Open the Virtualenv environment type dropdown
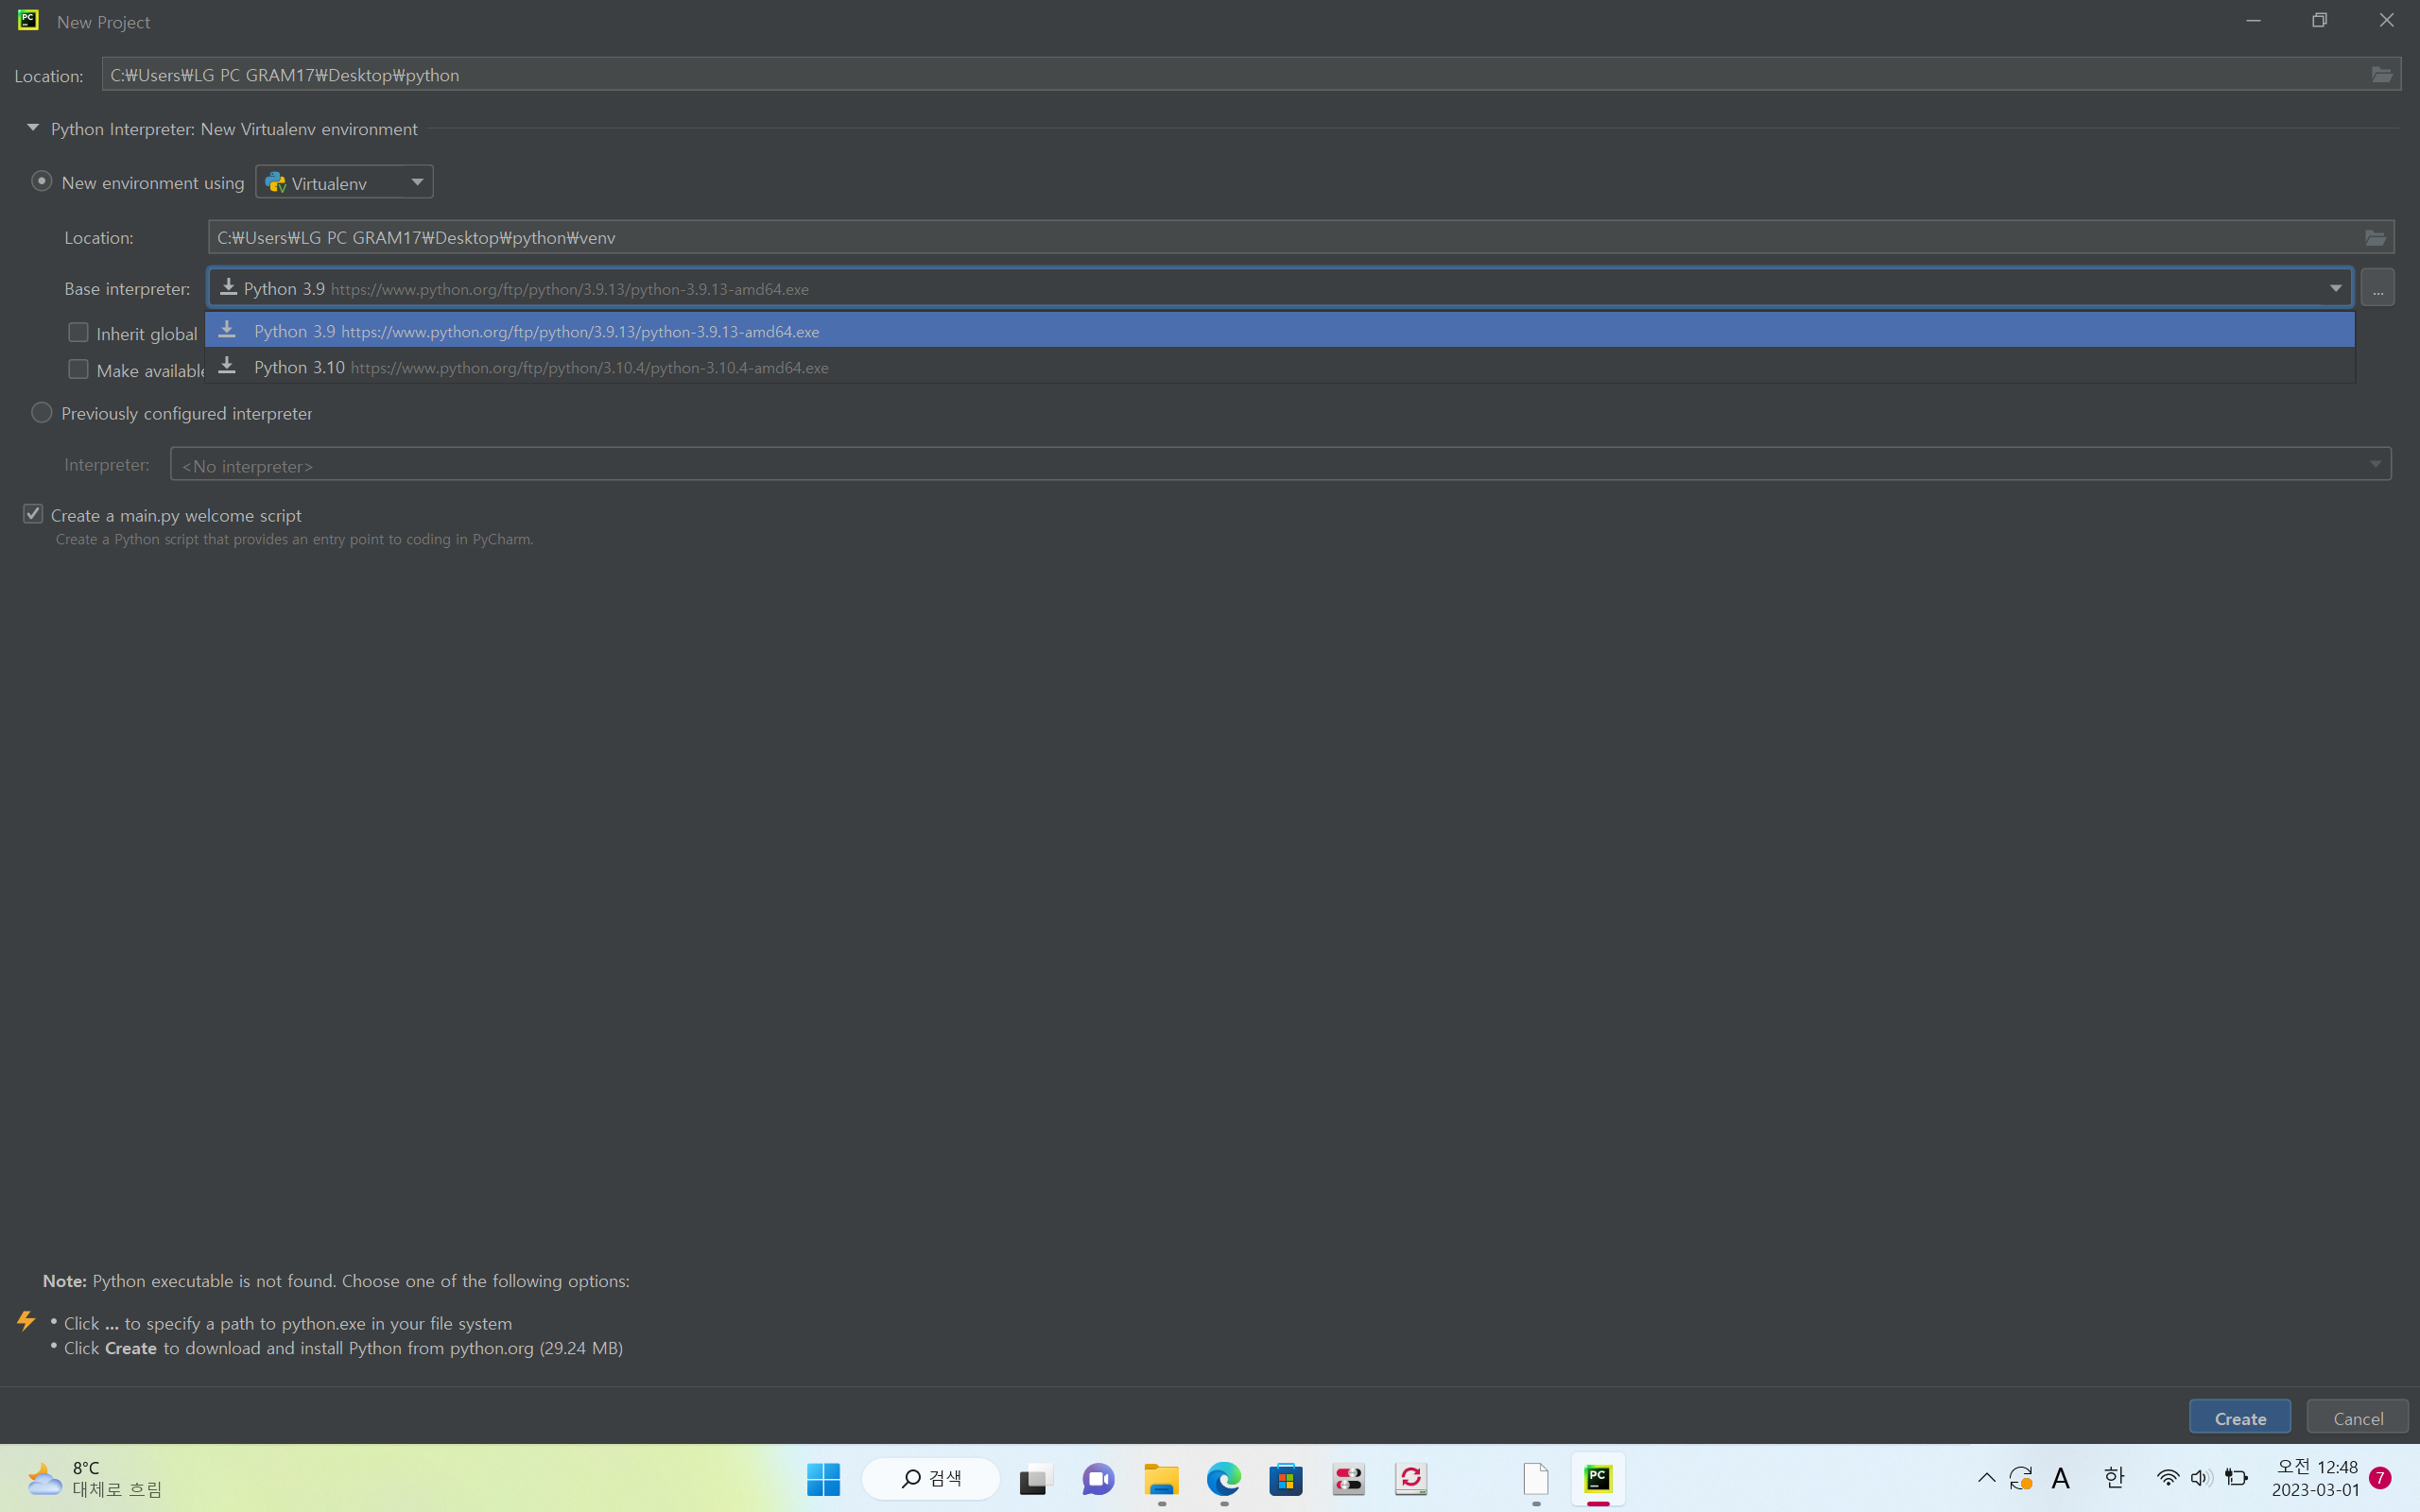The image size is (2420, 1512). tap(344, 182)
